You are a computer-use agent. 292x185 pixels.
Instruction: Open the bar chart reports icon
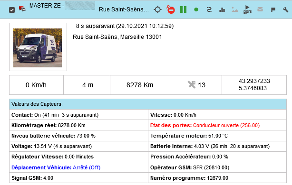[x=222, y=9]
